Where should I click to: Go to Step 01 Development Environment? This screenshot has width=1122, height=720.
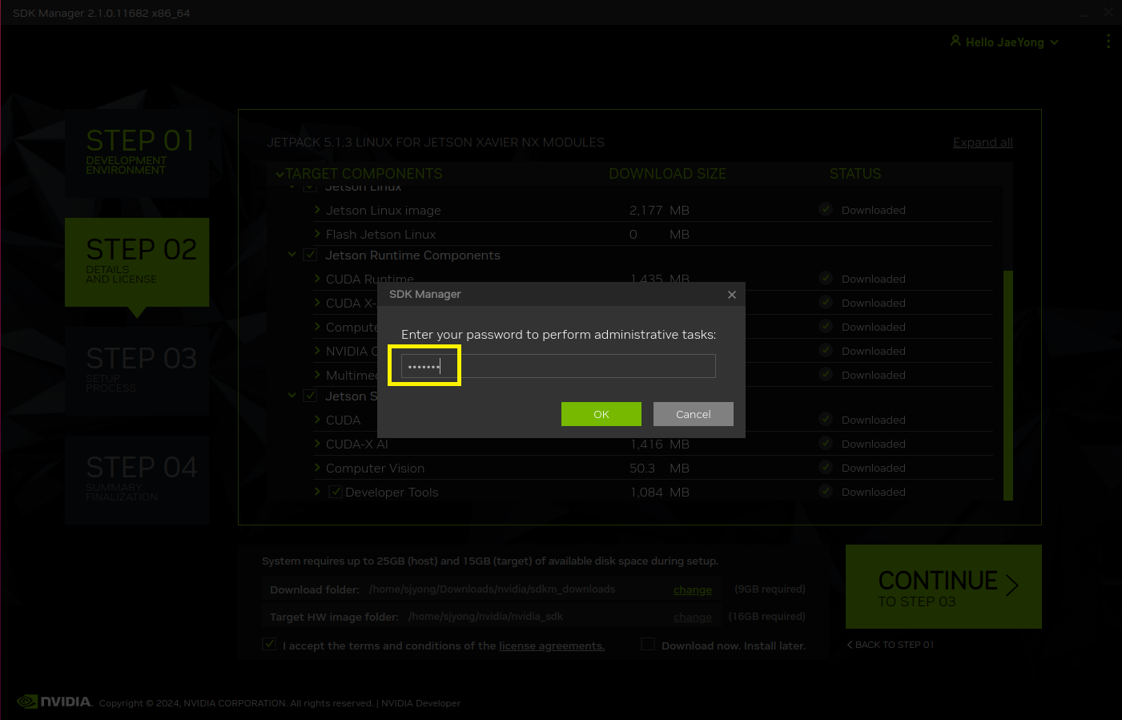pyautogui.click(x=137, y=153)
